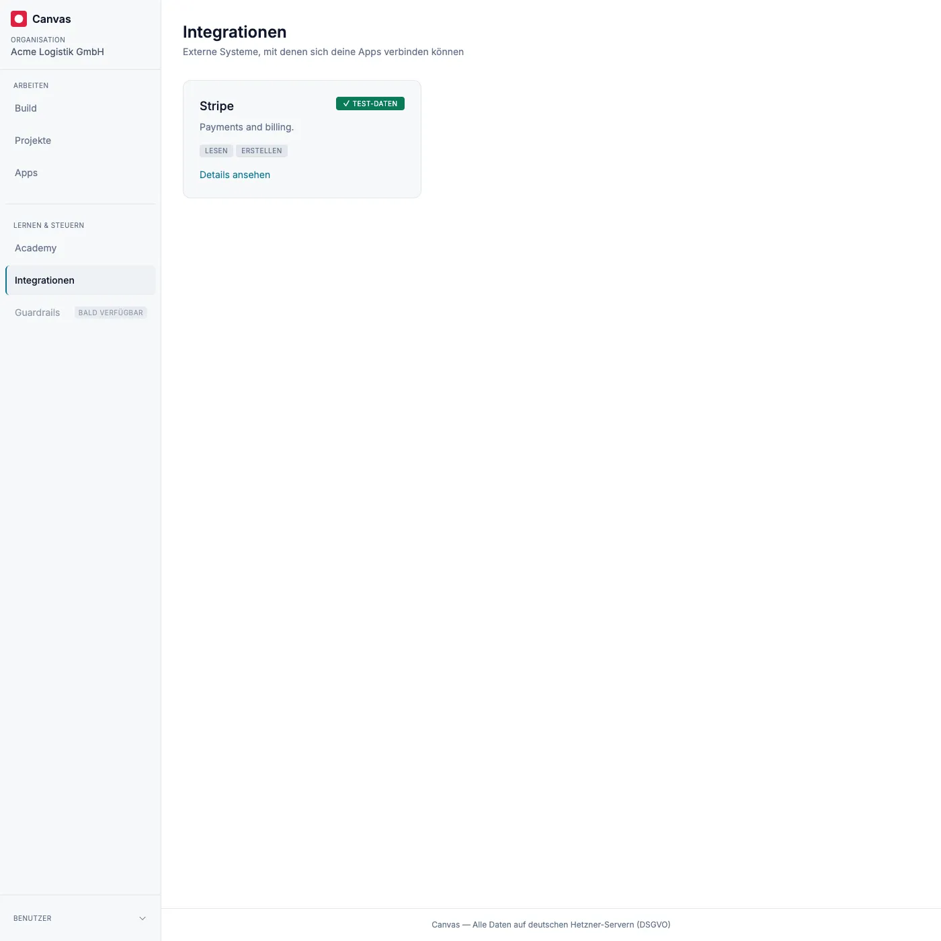Click the LERNEN & STEUERN section label
Image resolution: width=941 pixels, height=941 pixels.
click(48, 225)
